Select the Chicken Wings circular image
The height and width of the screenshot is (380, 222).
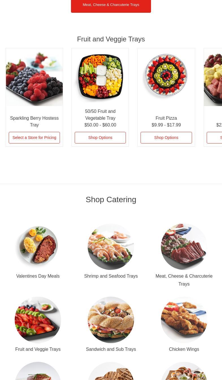click(x=184, y=320)
